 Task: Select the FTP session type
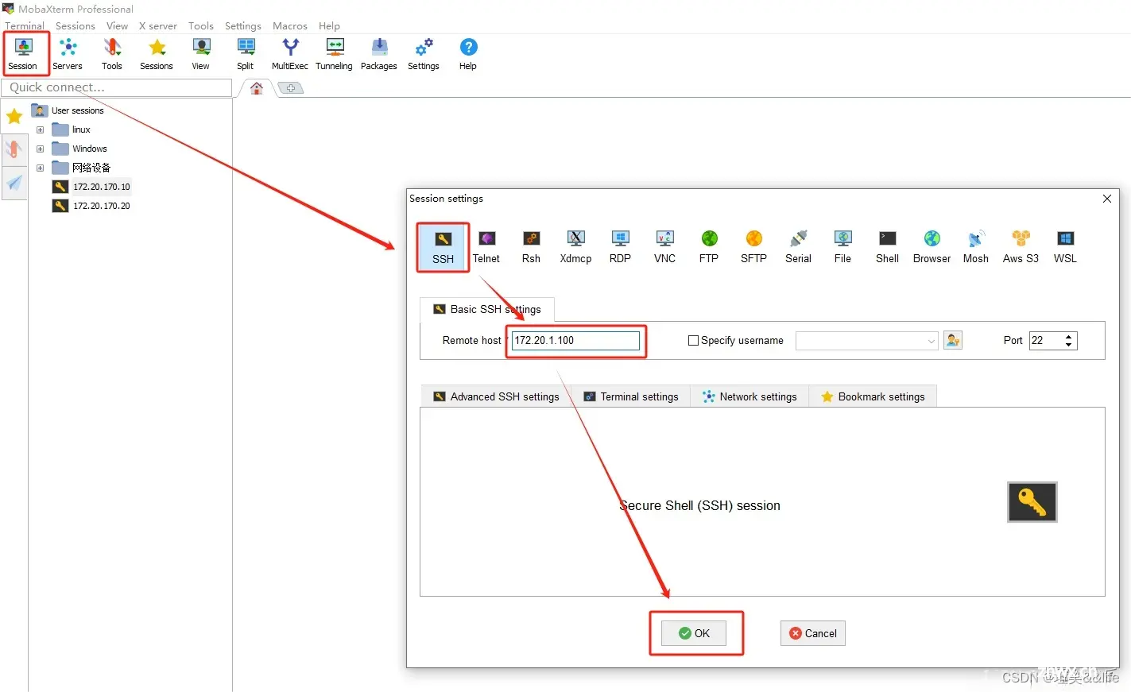point(709,247)
